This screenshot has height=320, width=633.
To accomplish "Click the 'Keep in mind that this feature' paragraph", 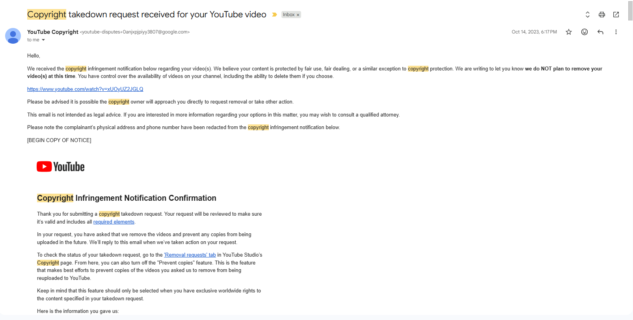I will pyautogui.click(x=149, y=294).
